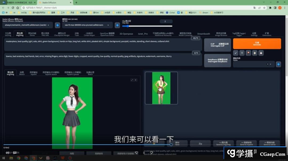Viewport: 288px width, 161px height.
Task: Click the Interrogate DeepBooru button
Action: [x=217, y=60]
